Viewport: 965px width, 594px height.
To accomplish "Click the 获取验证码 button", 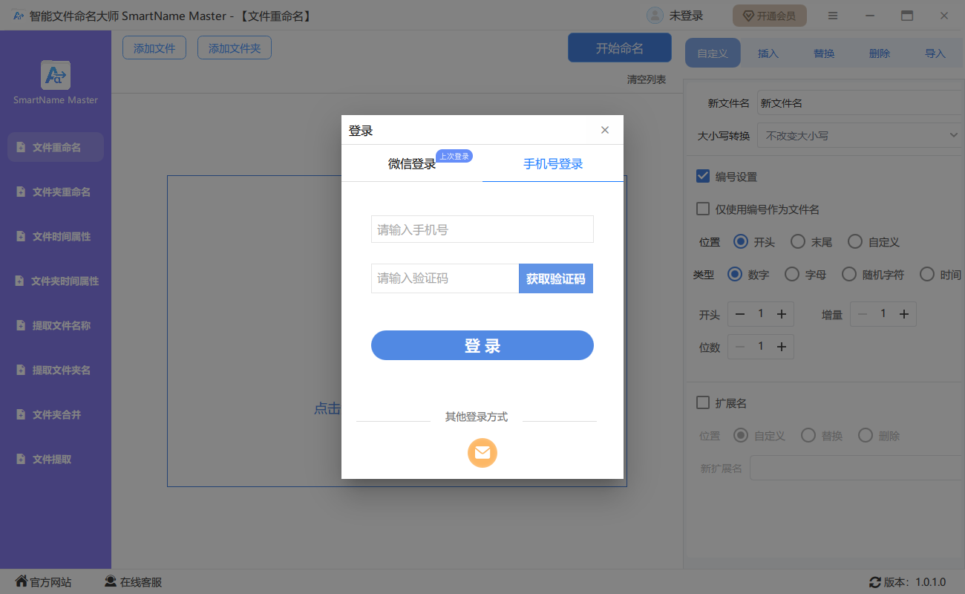I will click(x=555, y=279).
